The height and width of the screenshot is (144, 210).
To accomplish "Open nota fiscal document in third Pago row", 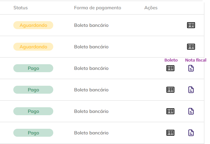I will (x=191, y=111).
